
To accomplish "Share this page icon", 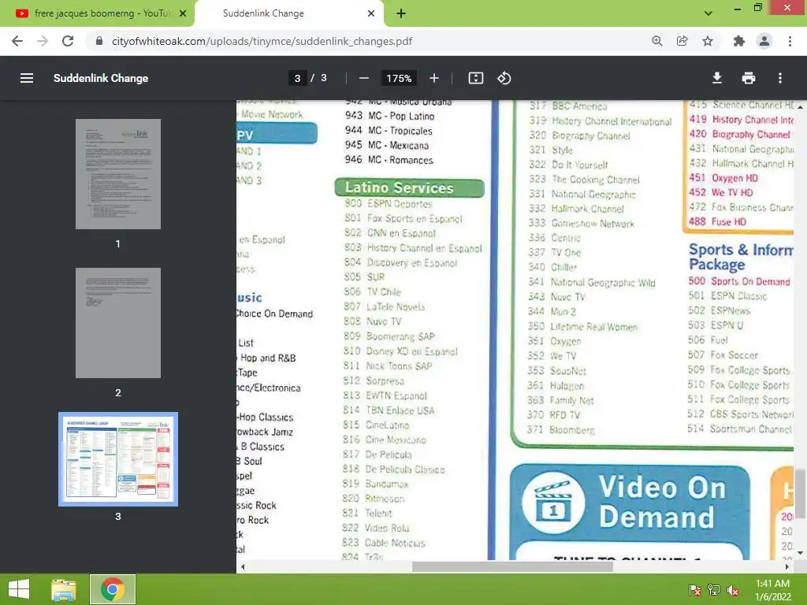I will 682,41.
